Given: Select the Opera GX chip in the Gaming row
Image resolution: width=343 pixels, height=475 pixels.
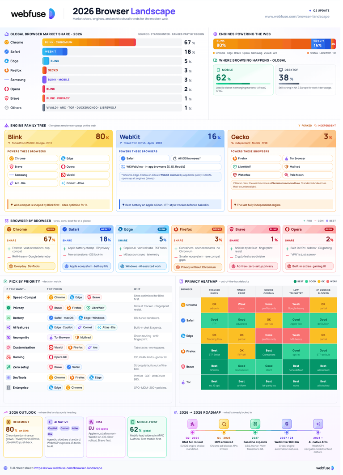Looking at the screenshot, I should 58,357.
